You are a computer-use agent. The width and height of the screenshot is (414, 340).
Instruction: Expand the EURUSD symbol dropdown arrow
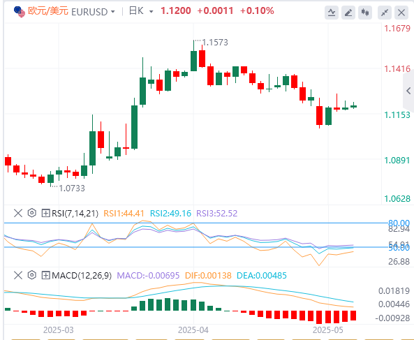113,12
